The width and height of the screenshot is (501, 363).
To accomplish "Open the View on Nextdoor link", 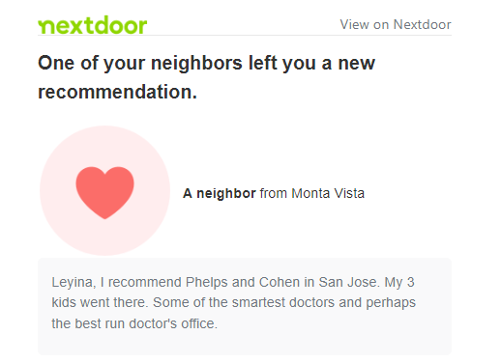I will coord(396,24).
